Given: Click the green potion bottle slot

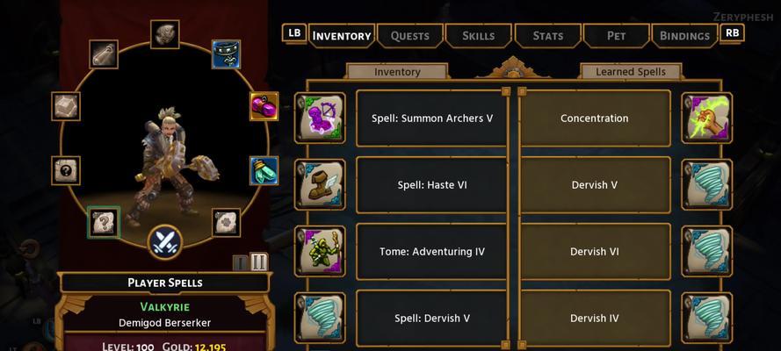Looking at the screenshot, I should tap(264, 170).
